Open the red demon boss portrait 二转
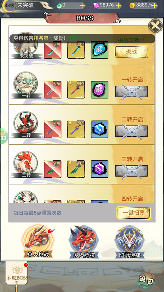 [x=26, y=124]
